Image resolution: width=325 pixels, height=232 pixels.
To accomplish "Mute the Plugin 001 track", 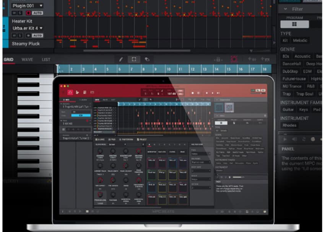I will (x=14, y=13).
